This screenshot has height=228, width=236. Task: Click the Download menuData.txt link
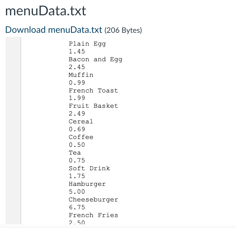pos(54,30)
